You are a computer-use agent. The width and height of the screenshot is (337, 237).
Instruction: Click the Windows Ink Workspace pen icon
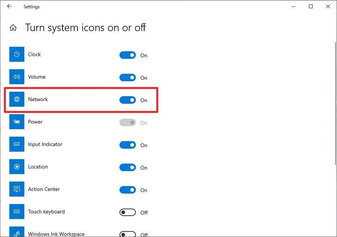coord(17,232)
